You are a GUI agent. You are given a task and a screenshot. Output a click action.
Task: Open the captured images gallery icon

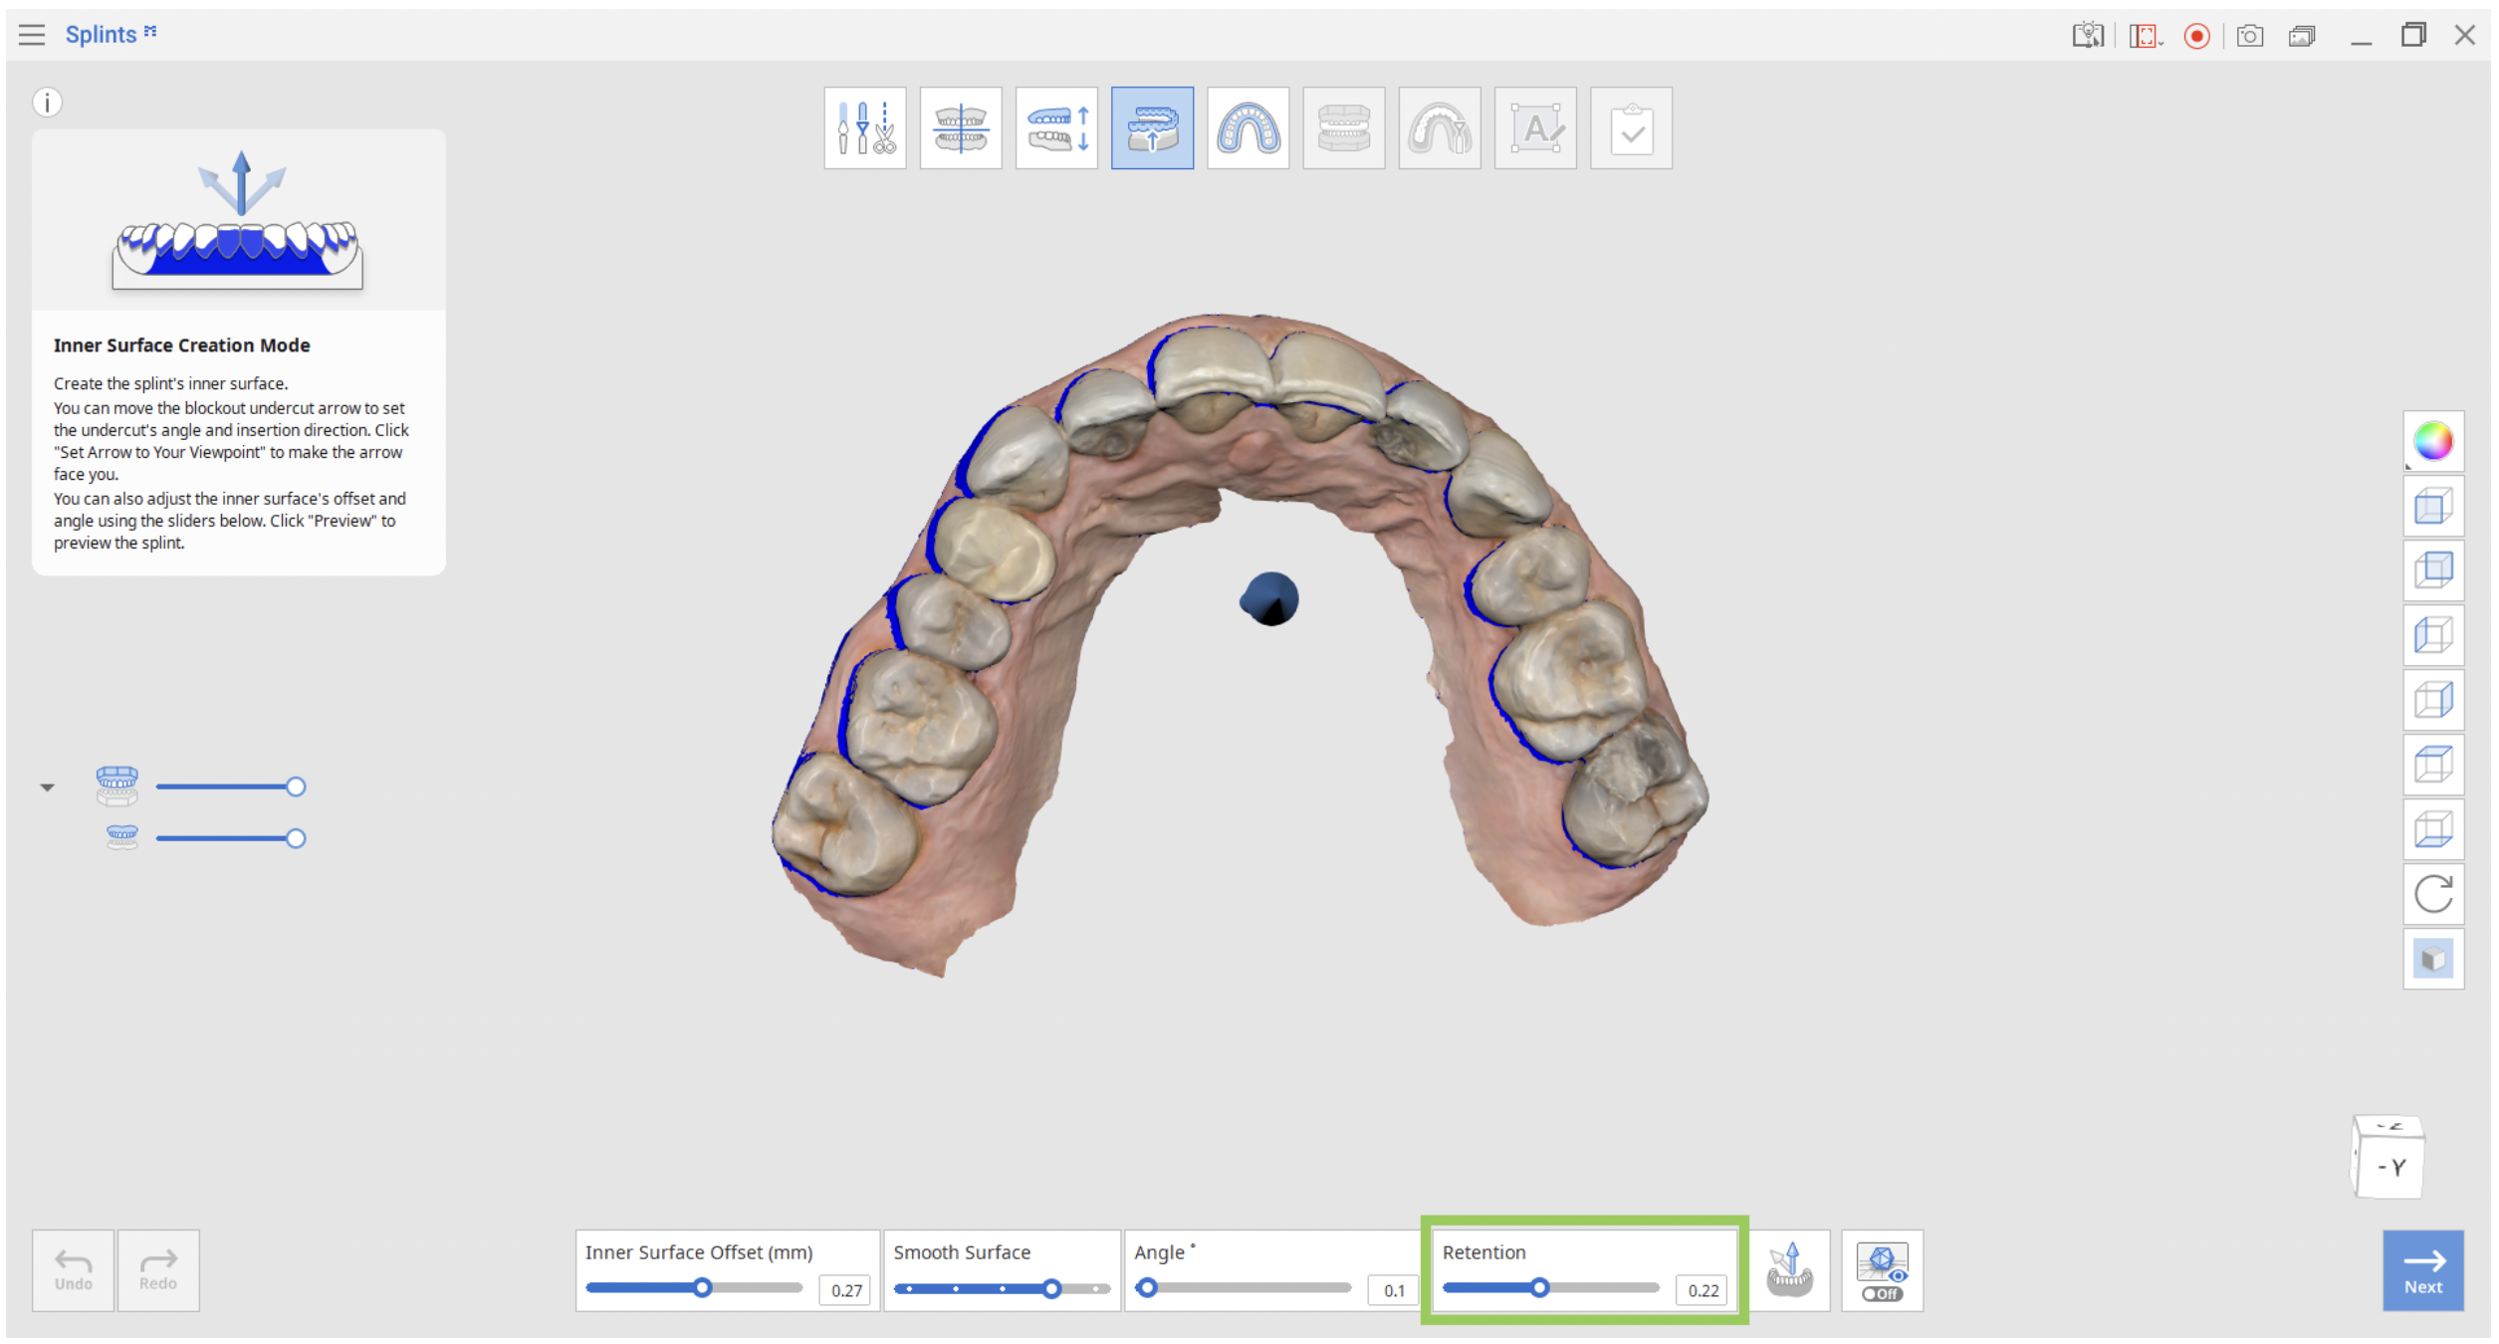pos(2301,36)
